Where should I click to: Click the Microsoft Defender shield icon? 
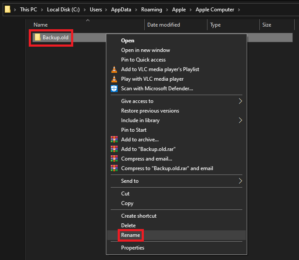click(x=114, y=89)
